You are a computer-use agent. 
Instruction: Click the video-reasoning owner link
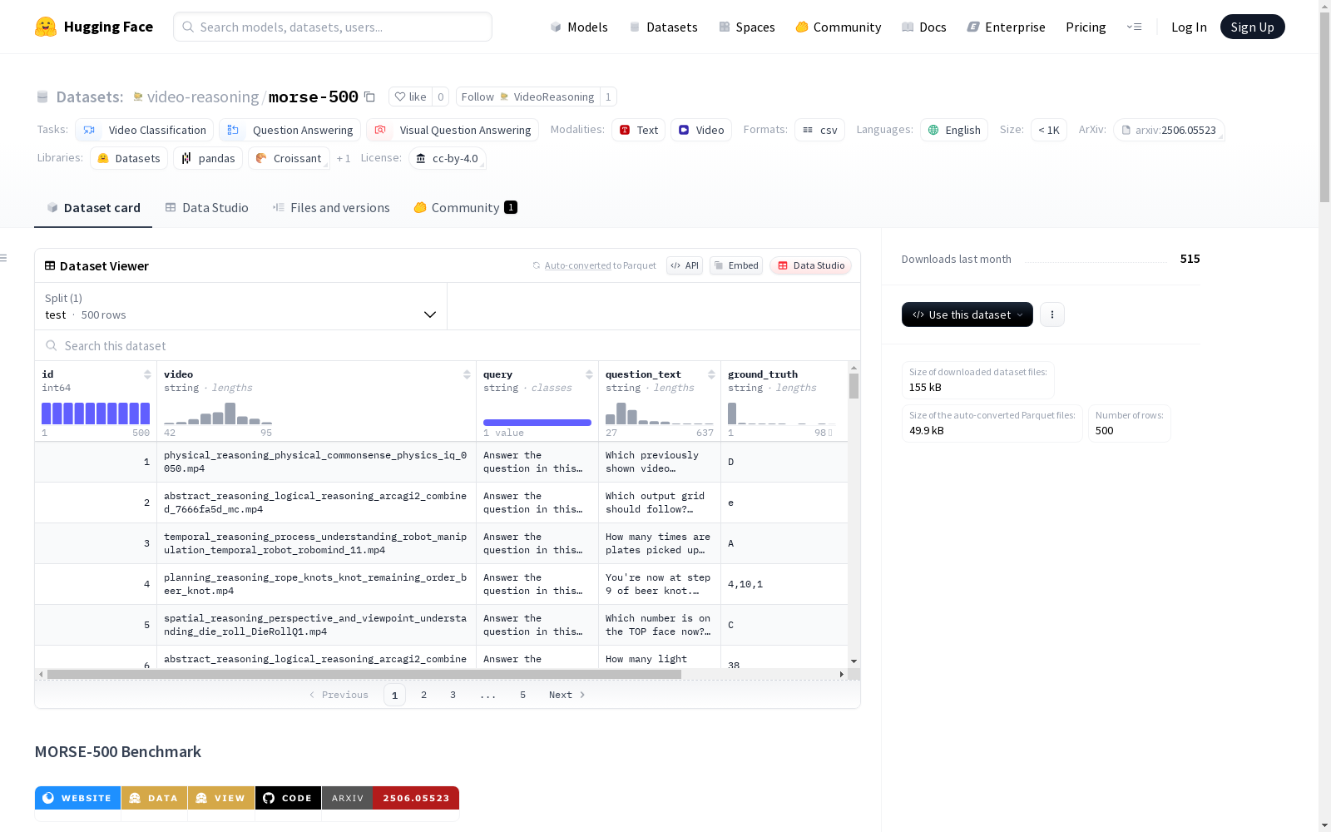202,97
